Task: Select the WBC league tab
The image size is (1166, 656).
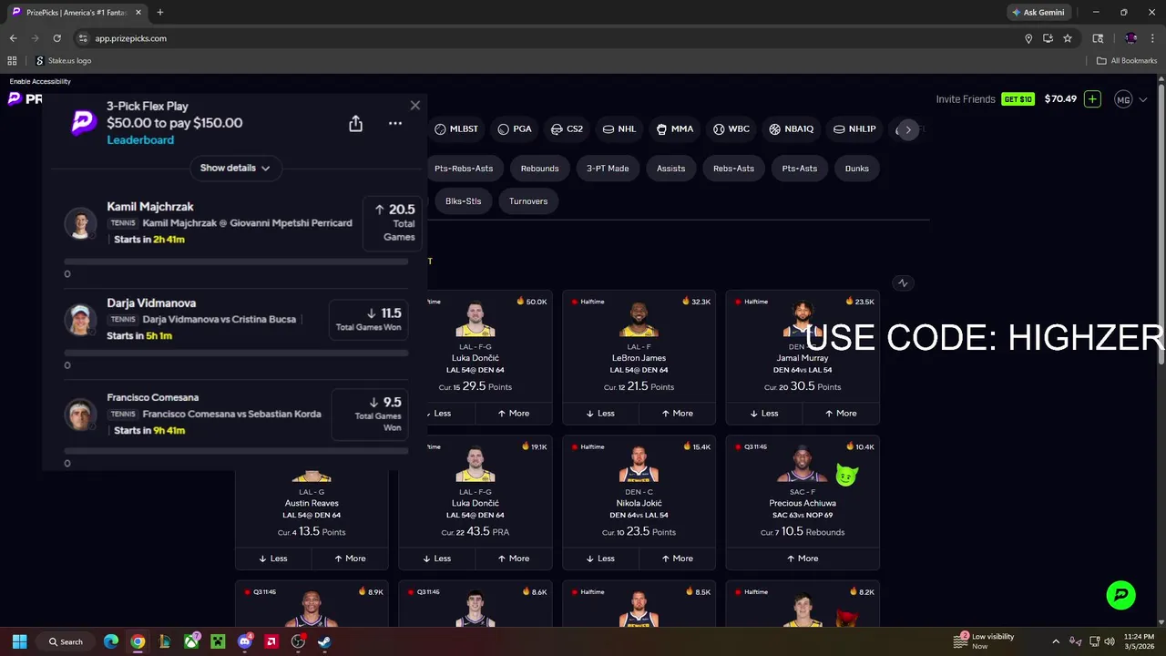Action: click(732, 129)
